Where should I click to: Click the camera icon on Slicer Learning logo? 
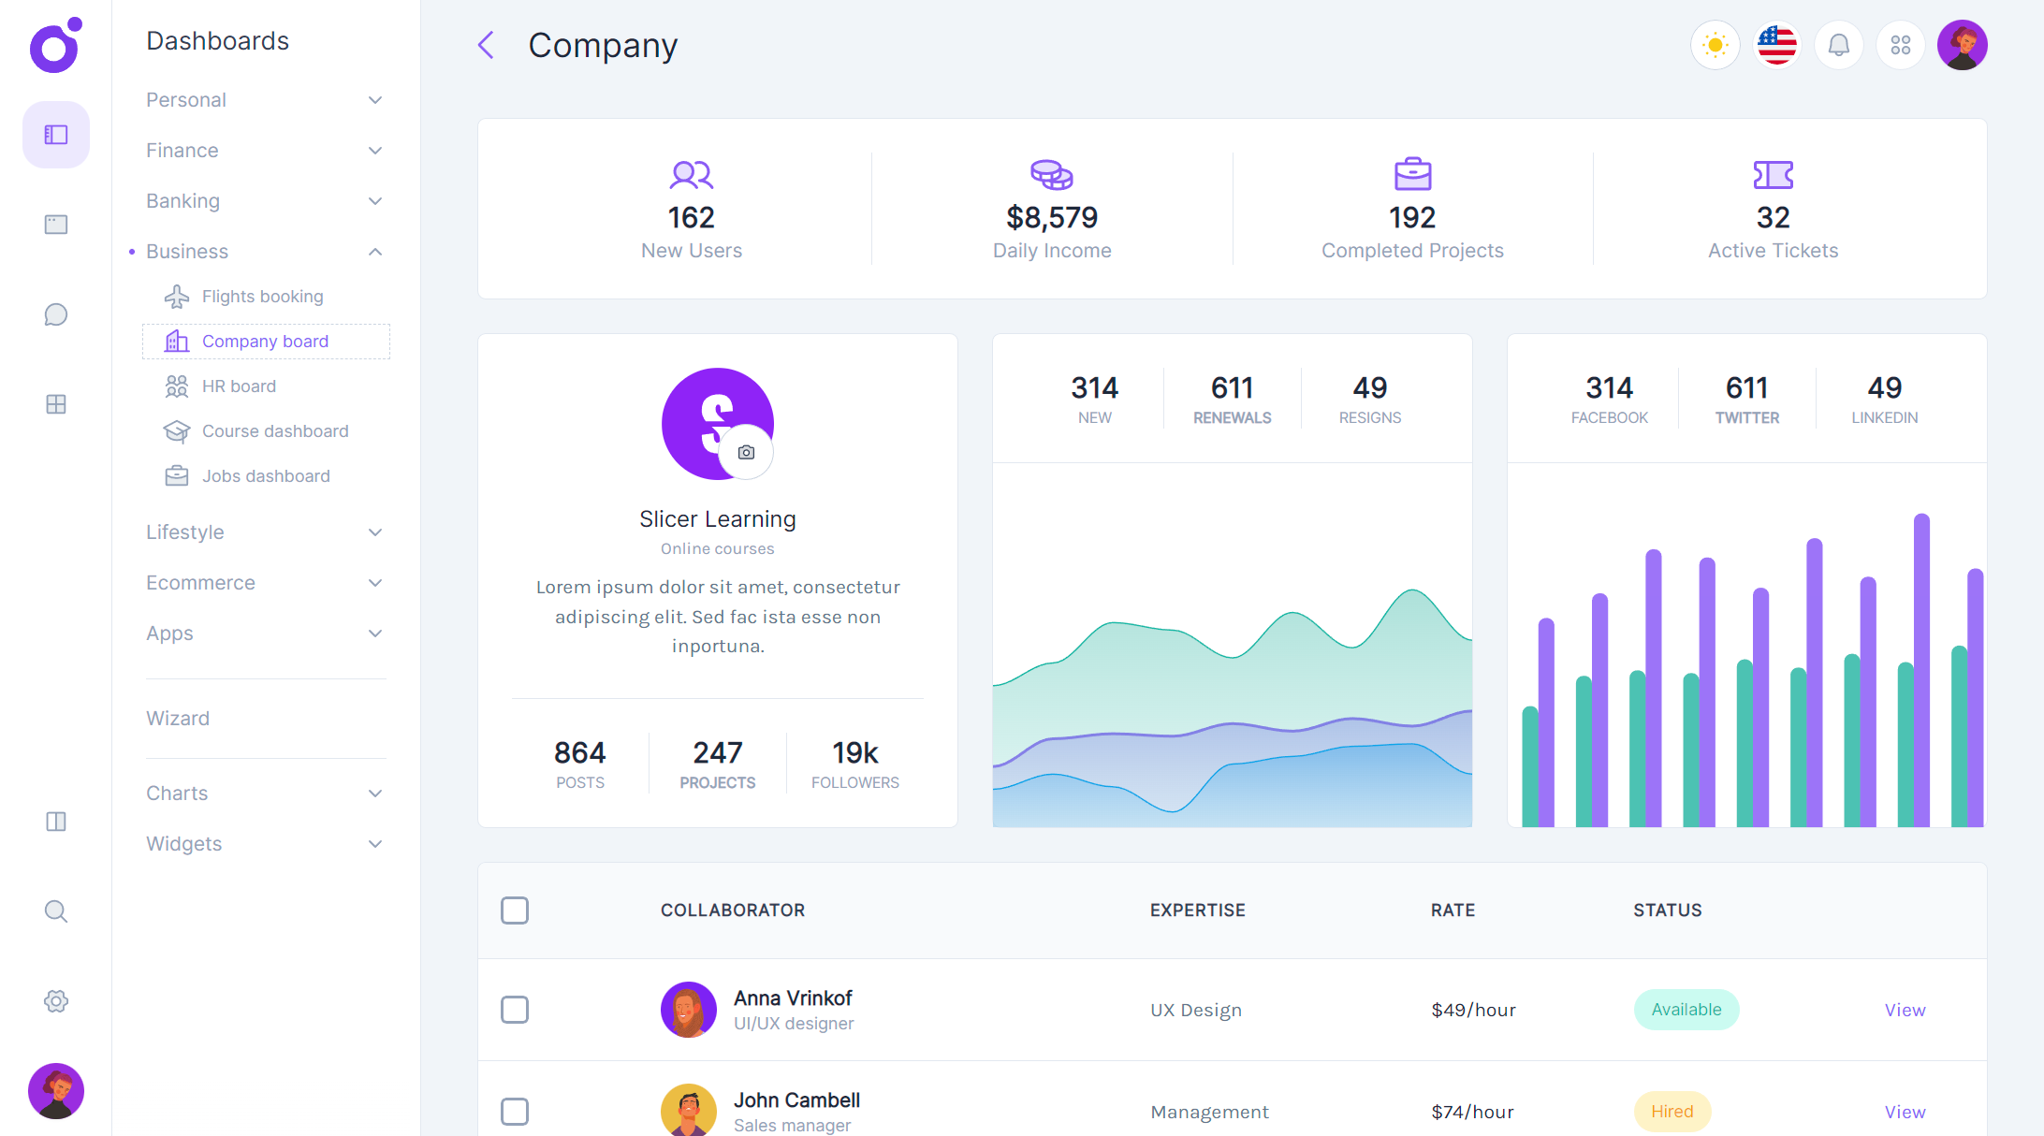click(747, 452)
